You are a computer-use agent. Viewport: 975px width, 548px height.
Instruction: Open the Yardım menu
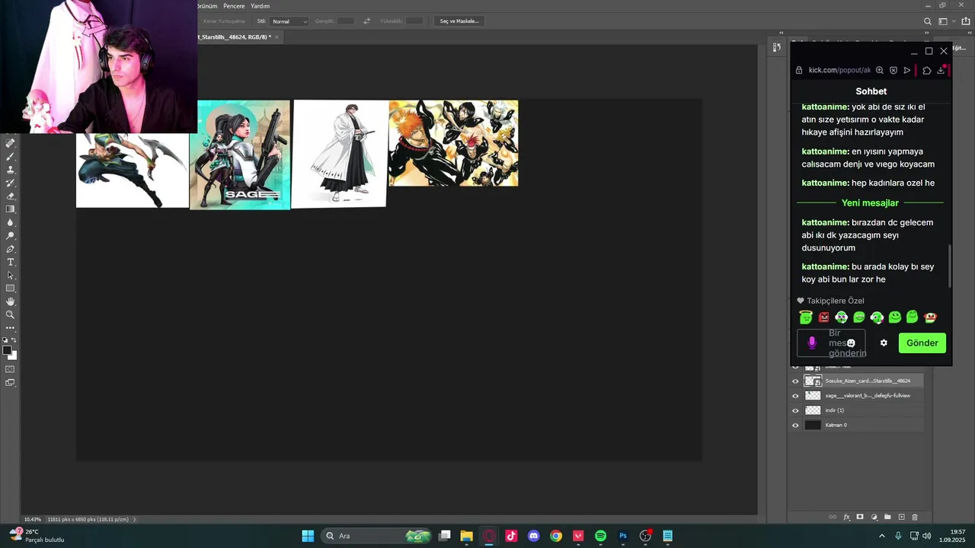tap(261, 6)
